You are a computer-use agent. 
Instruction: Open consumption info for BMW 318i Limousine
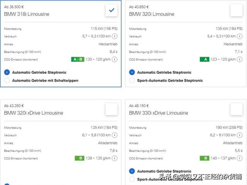click(x=115, y=36)
